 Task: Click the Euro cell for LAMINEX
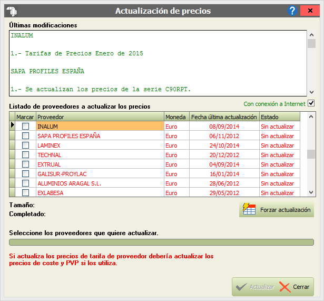(176, 145)
